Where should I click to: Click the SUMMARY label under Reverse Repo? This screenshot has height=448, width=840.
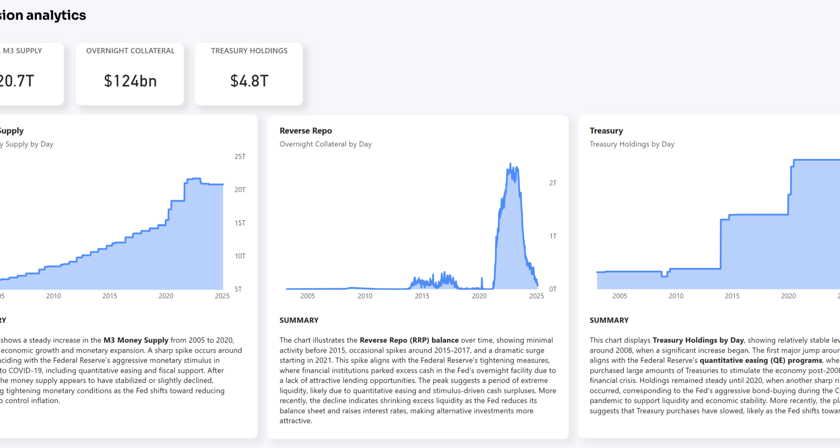(x=299, y=320)
